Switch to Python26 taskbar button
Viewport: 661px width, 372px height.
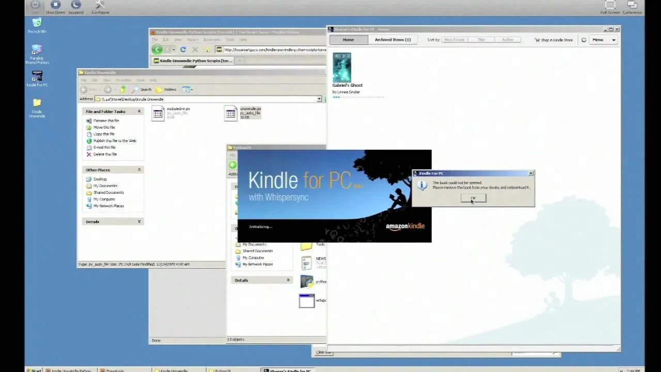click(232, 370)
